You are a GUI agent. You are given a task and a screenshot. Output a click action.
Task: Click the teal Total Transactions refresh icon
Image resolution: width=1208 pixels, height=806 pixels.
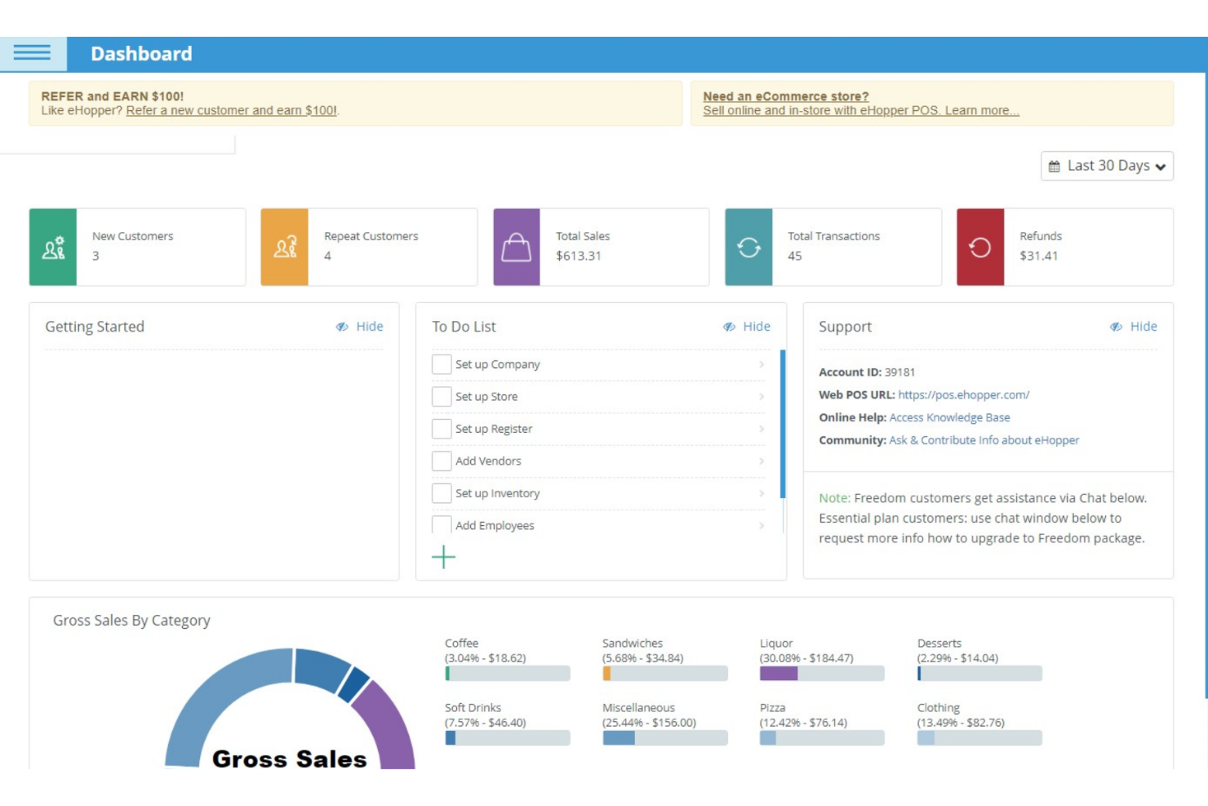[749, 246]
